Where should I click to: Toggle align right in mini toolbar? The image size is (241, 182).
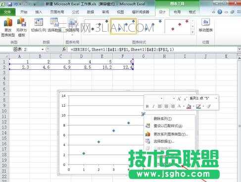(173, 106)
